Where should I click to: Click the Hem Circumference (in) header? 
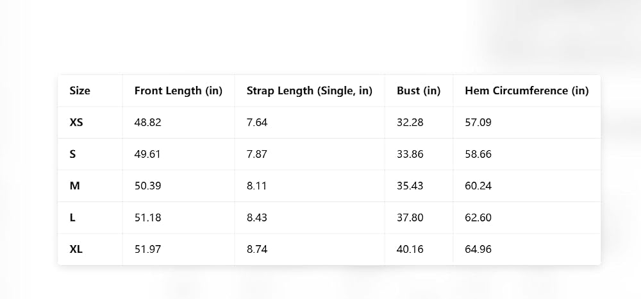click(526, 91)
